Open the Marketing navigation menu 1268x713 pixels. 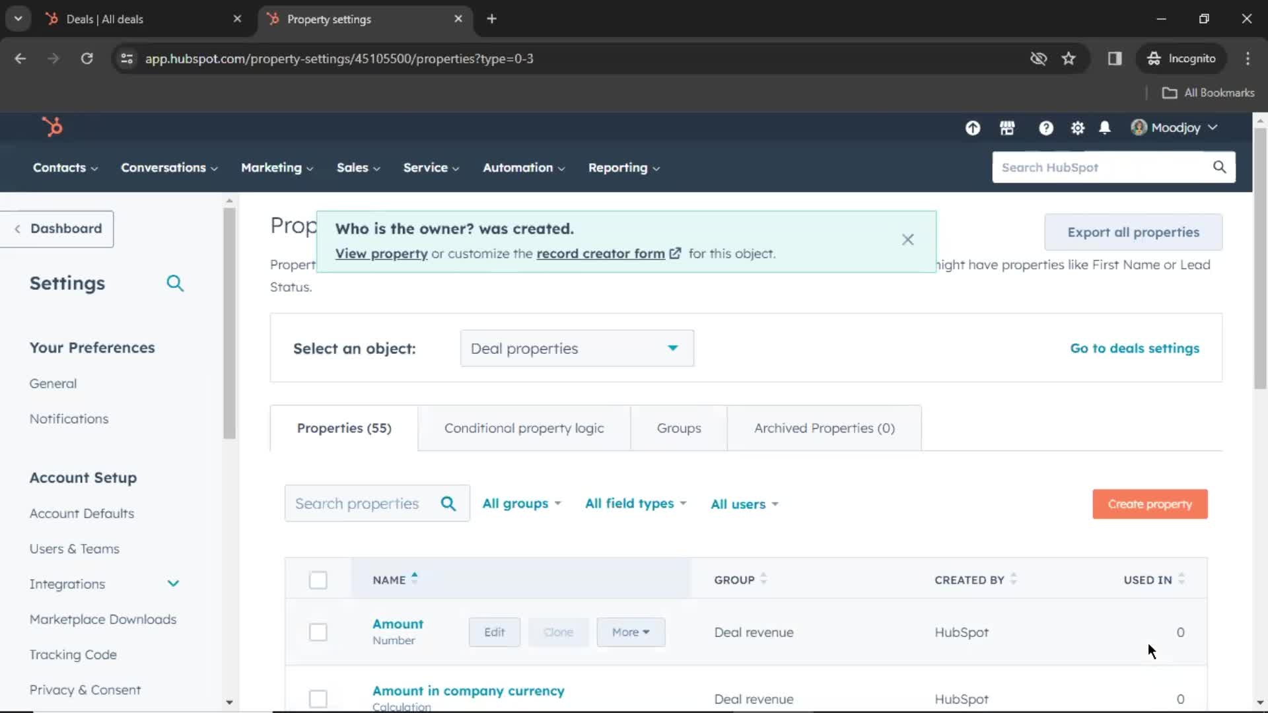click(277, 168)
